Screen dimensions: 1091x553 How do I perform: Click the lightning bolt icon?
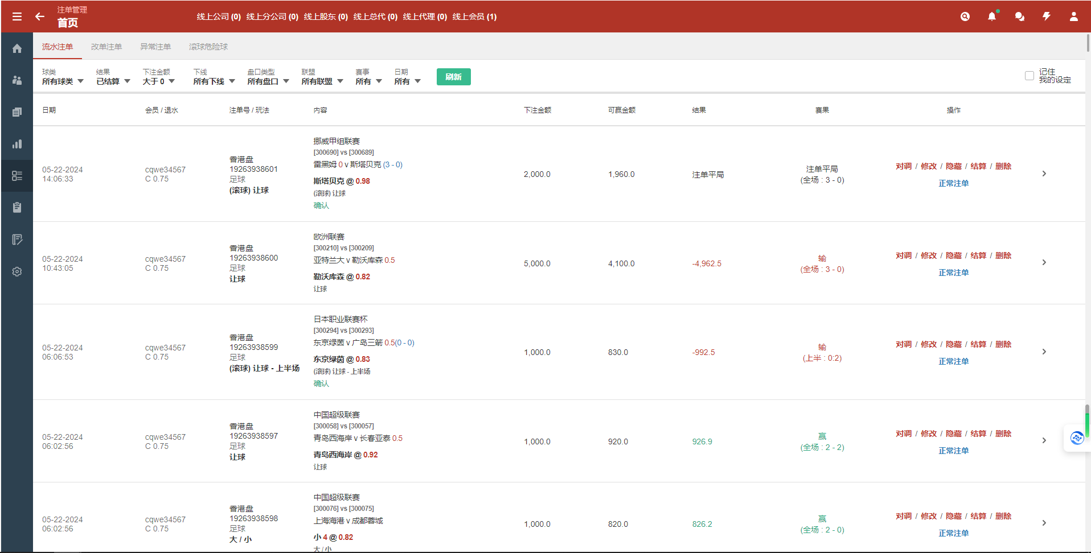click(x=1047, y=16)
